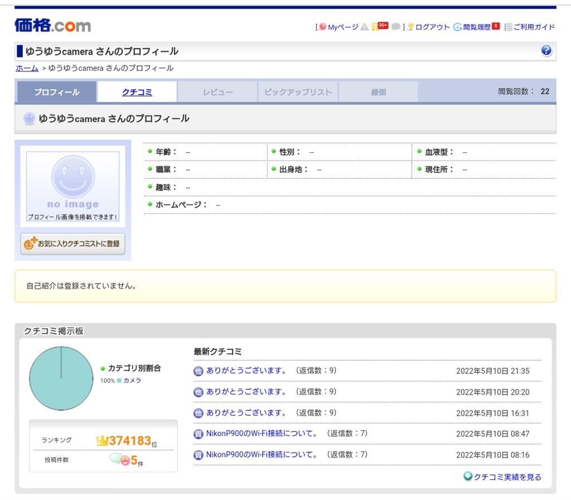This screenshot has width=571, height=500.
Task: Click 自己紹介は登録されていません text
Action: coord(83,286)
